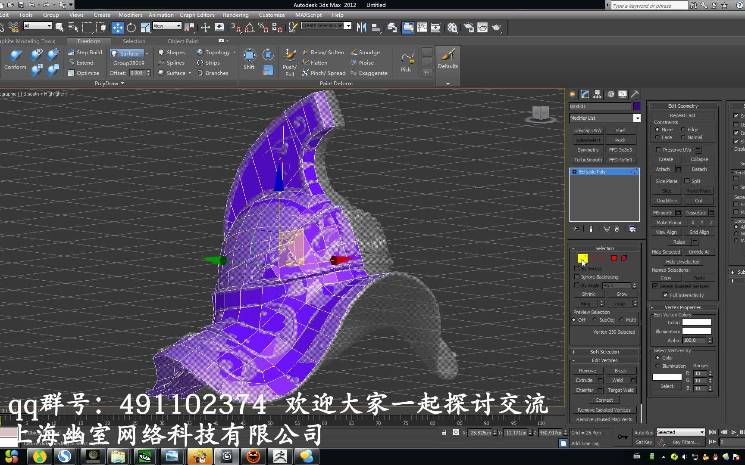The image size is (745, 465).
Task: Open the Rendering menu
Action: point(235,15)
